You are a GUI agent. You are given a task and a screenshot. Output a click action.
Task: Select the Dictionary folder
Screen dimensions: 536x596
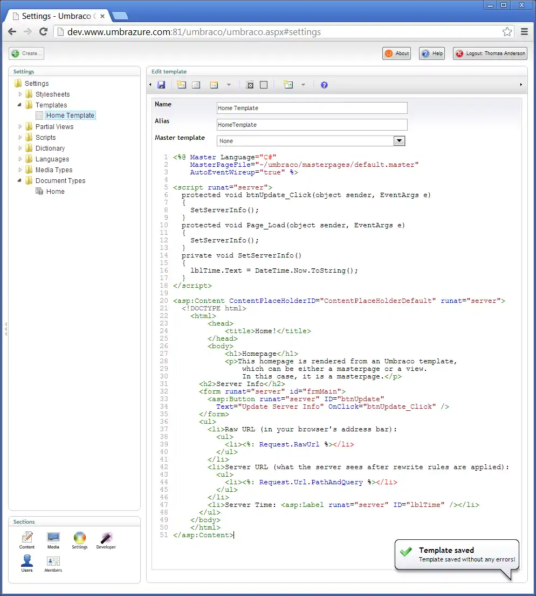50,148
